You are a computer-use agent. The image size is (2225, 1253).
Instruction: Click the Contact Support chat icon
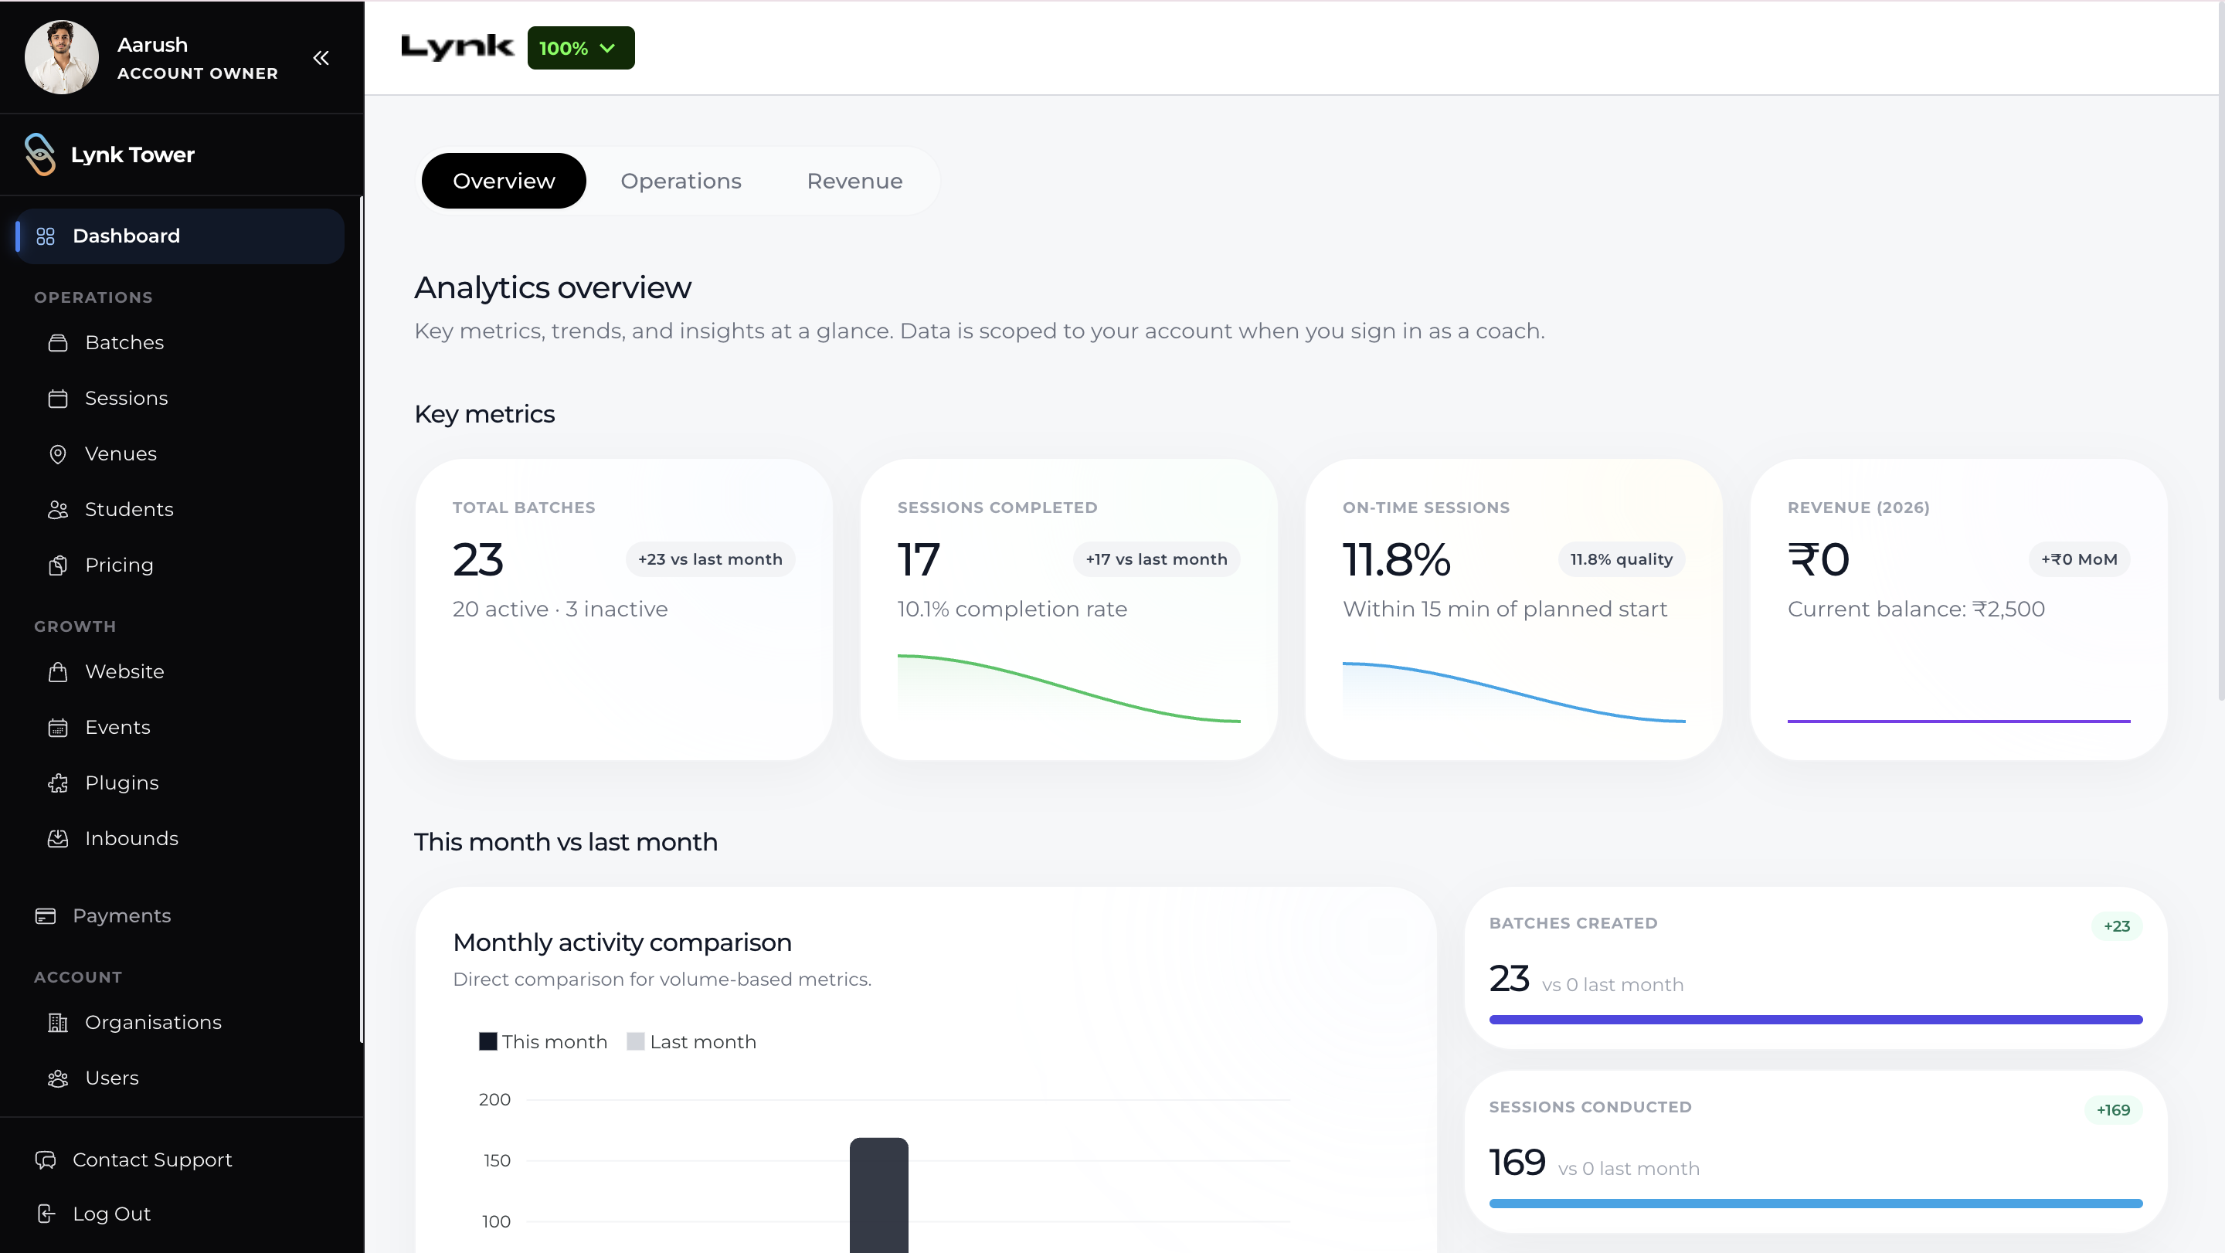(x=46, y=1160)
